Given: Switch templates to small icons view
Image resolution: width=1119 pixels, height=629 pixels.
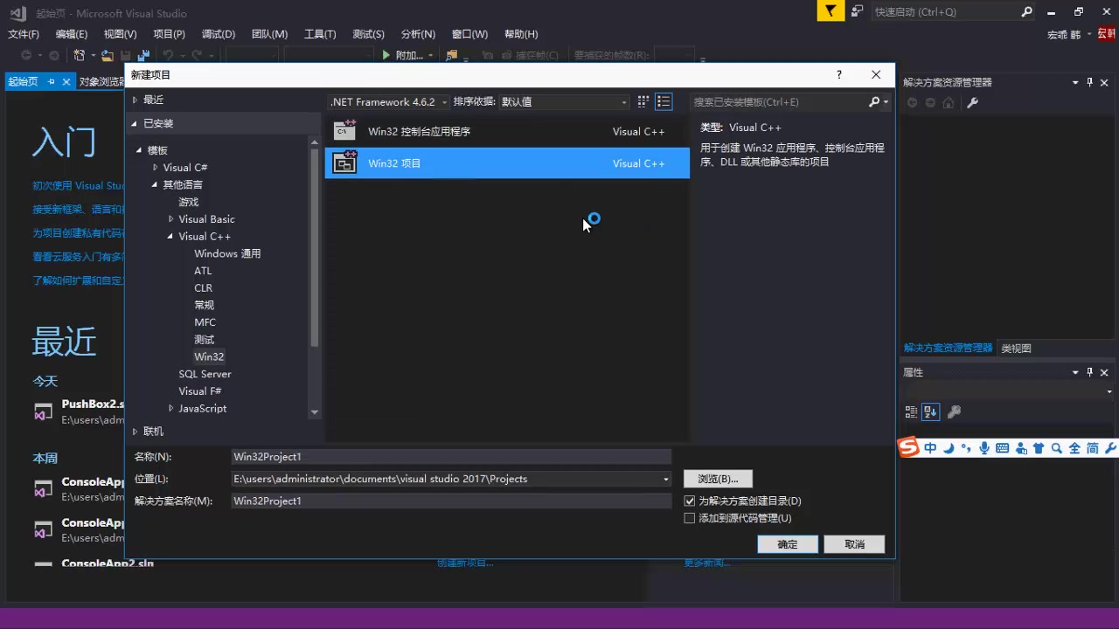Looking at the screenshot, I should pyautogui.click(x=643, y=102).
